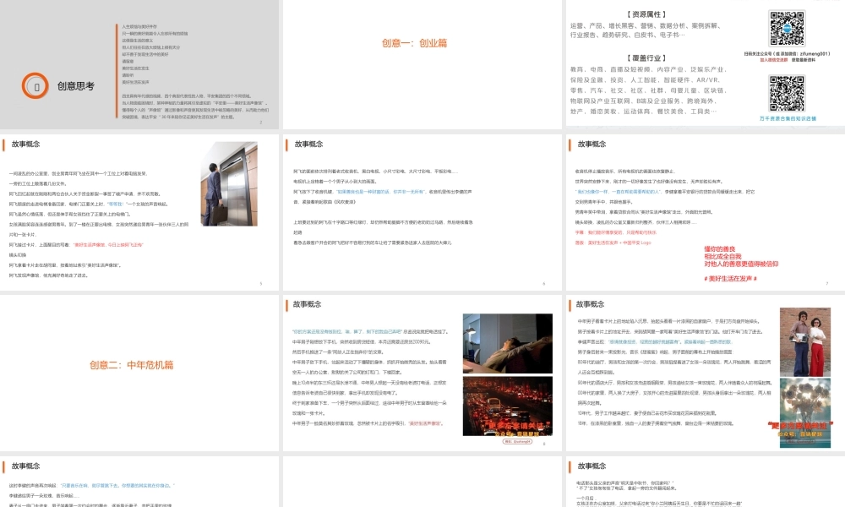This screenshot has height=507, width=845.
Task: Click the official account QR code
Action: 787,28
